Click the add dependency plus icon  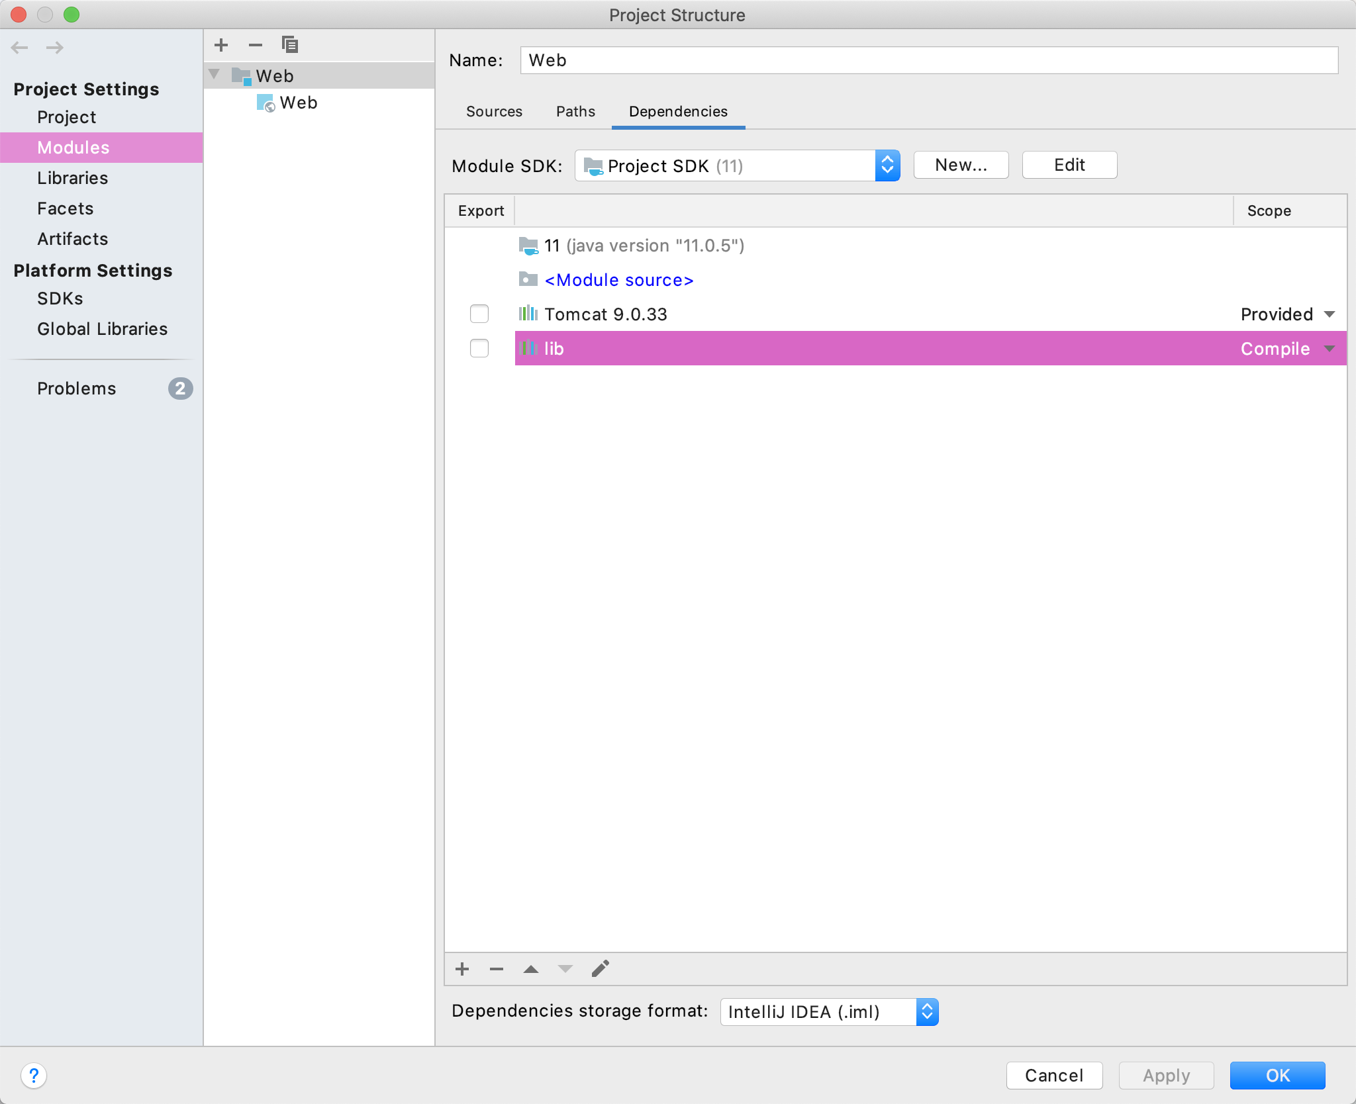click(461, 968)
